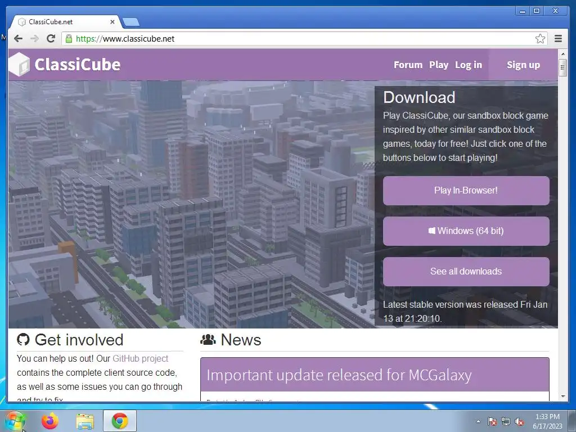Minimize the Chrome window
576x432 pixels.
click(522, 11)
